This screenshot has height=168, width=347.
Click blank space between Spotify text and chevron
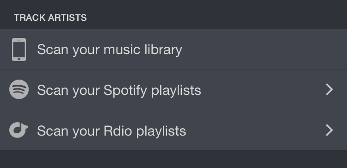[263, 89]
